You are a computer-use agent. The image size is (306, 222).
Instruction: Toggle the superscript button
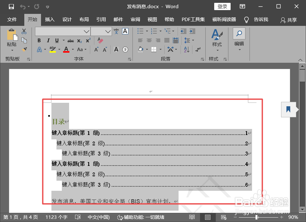(x=88, y=40)
